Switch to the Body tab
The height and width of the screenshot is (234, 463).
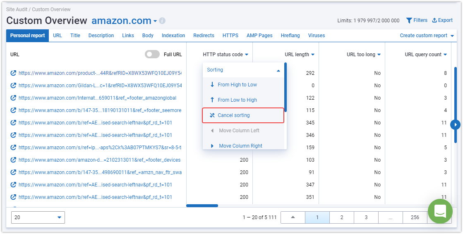pyautogui.click(x=148, y=36)
